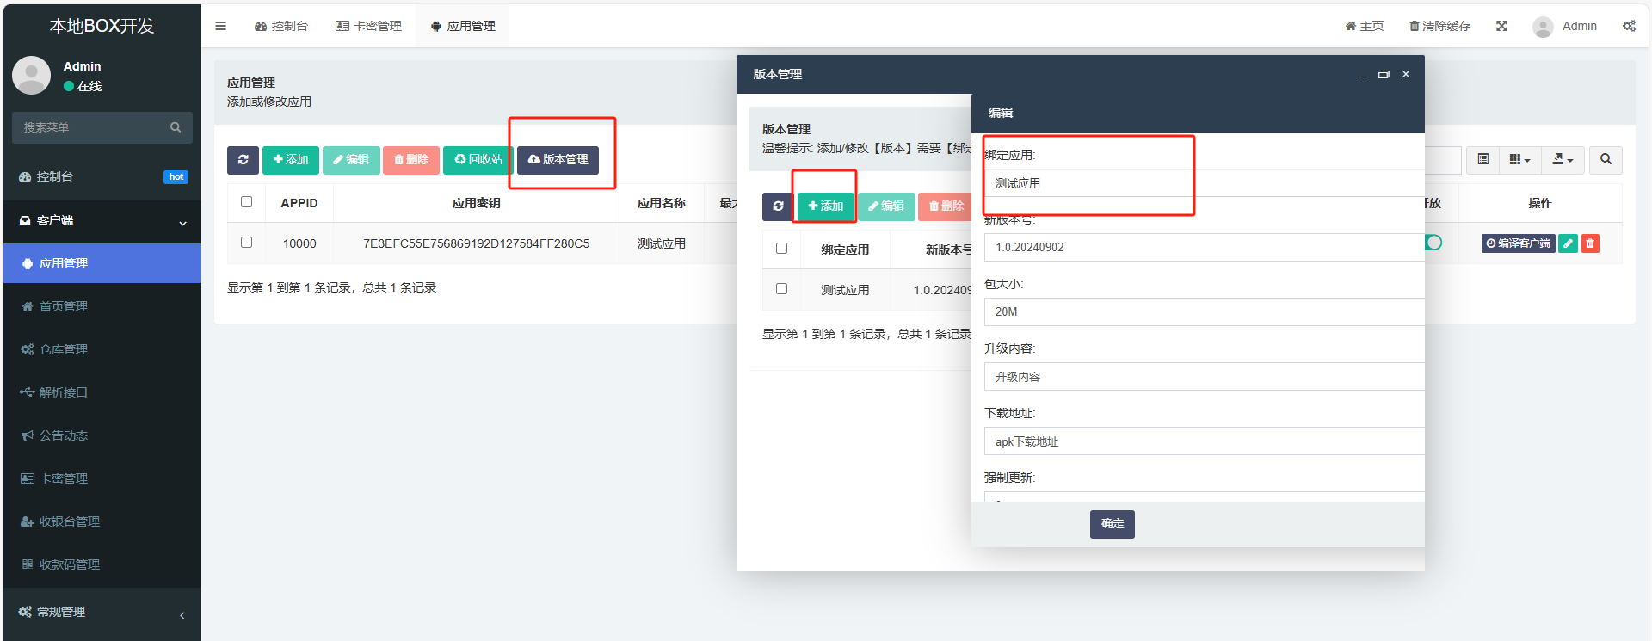Click the green pencil edit icon in row 10000
This screenshot has width=1652, height=641.
tap(1569, 243)
